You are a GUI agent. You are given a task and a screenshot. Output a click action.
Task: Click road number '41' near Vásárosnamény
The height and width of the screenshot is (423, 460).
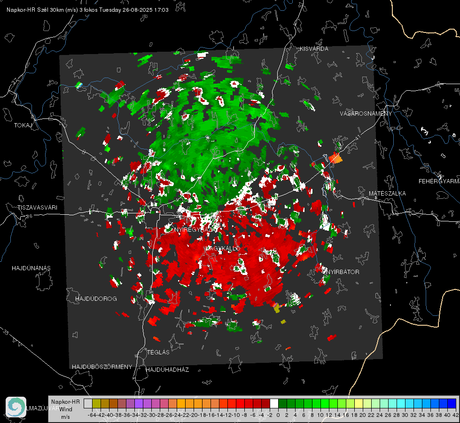(x=357, y=137)
